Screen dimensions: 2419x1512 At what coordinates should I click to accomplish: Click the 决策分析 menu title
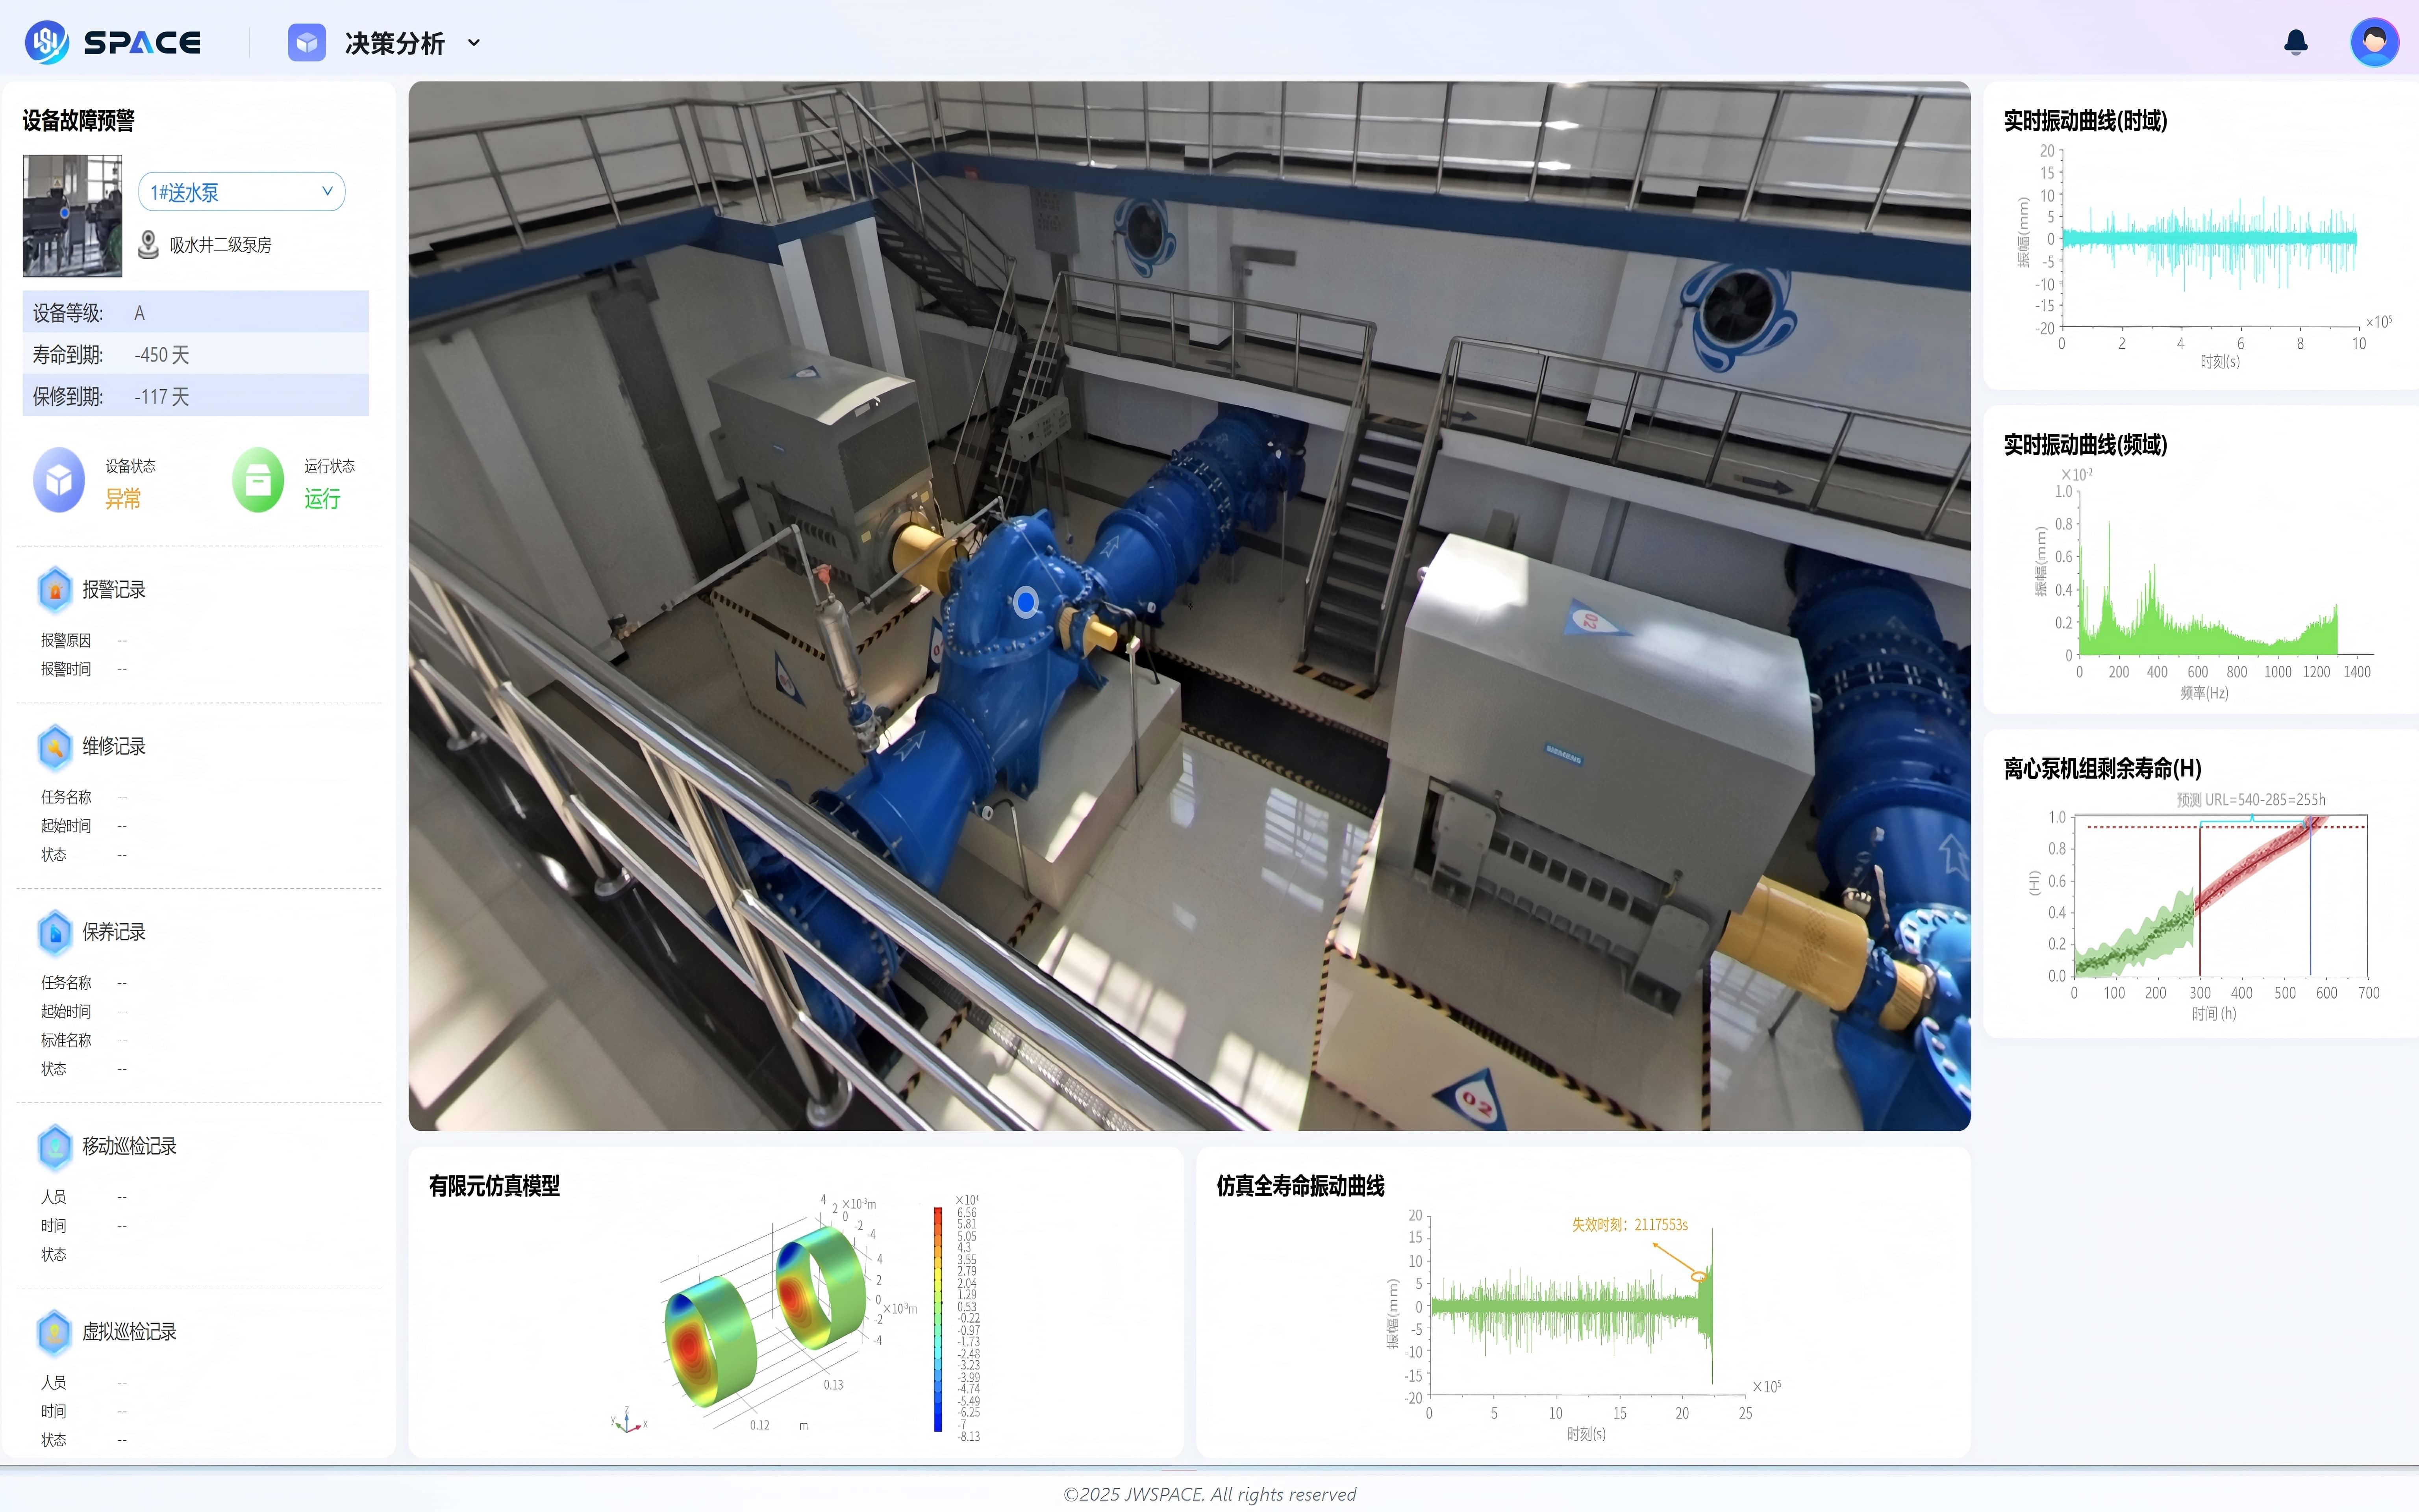tap(394, 43)
